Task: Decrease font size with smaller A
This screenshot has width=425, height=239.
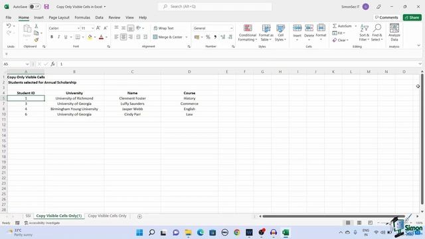Action: pyautogui.click(x=106, y=28)
